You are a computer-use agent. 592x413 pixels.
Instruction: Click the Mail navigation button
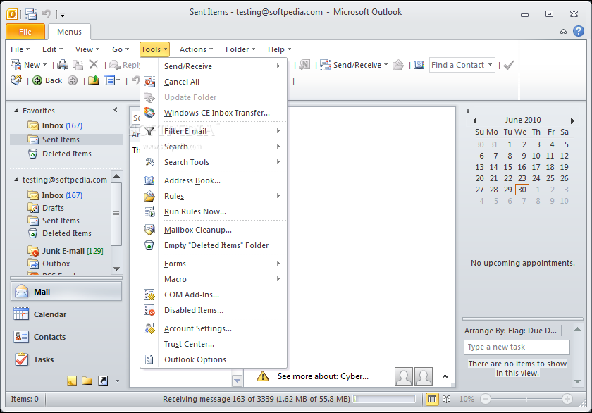tap(66, 292)
